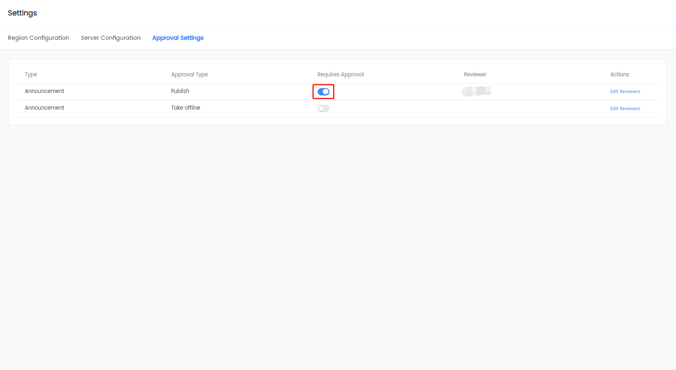
Task: Click Announcement in the Take offline row
Action: coord(44,108)
